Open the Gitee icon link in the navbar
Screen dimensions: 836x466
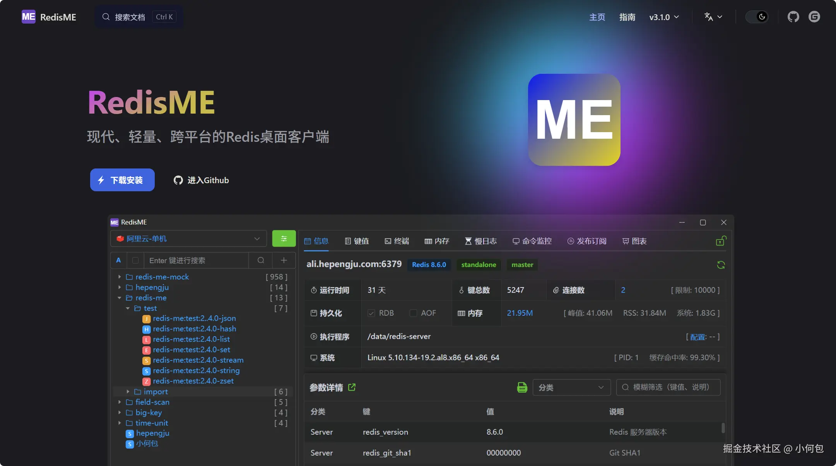pyautogui.click(x=814, y=17)
